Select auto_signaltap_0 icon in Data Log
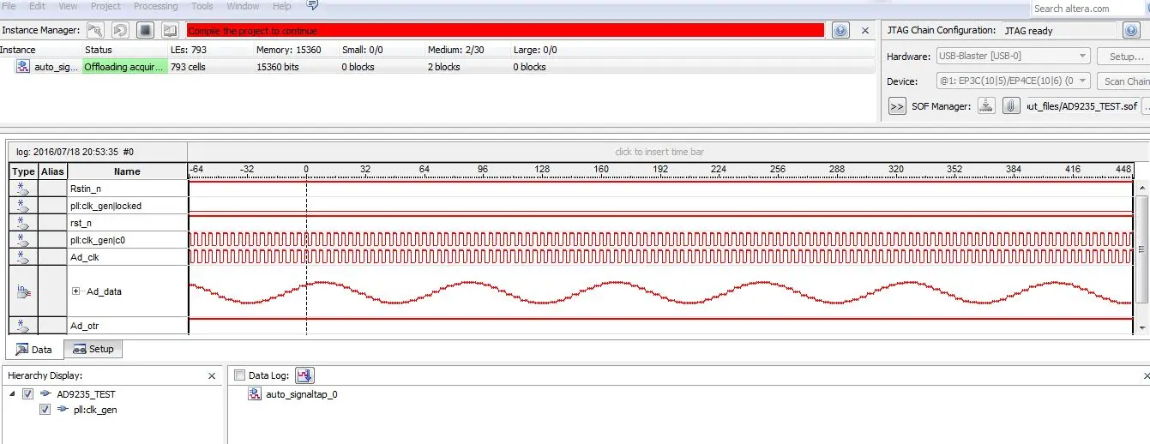 coord(255,394)
